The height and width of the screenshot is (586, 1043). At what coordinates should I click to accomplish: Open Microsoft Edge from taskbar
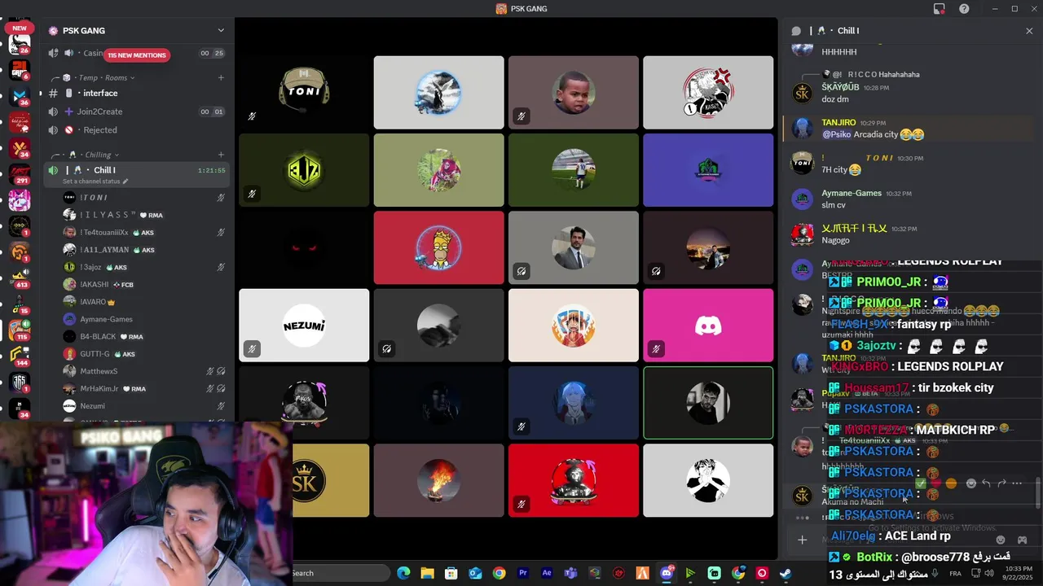[403, 573]
